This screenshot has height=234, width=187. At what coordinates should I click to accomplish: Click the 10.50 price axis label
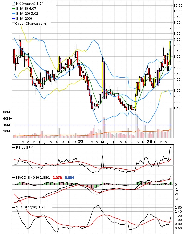pyautogui.click(x=178, y=6)
